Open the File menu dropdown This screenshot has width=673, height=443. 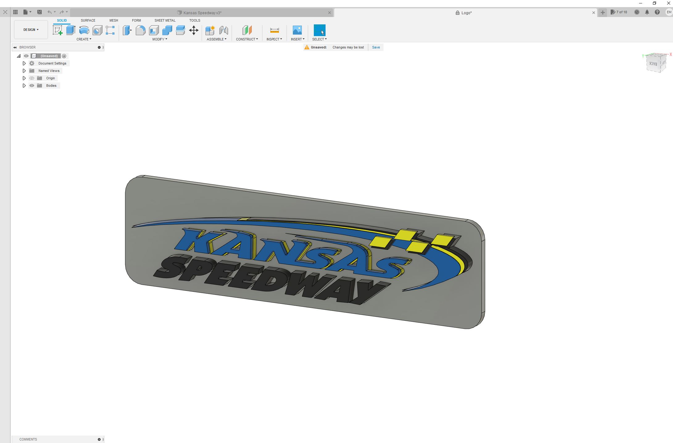[x=27, y=12]
